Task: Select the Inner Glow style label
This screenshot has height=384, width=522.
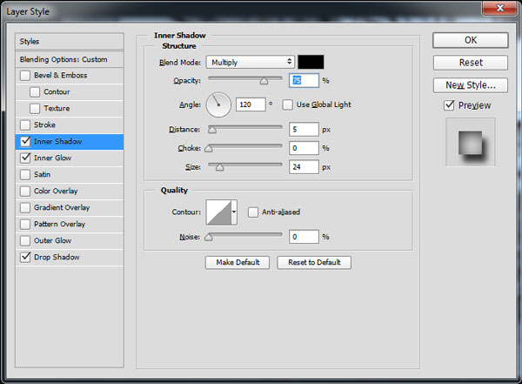Action: click(52, 158)
